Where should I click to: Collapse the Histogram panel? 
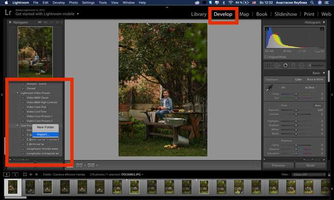(x=324, y=22)
